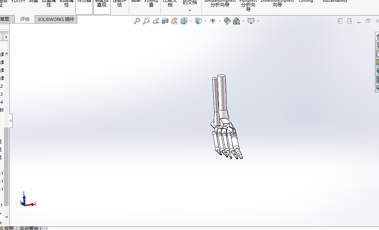Open SOLIDWORKS Resources home icon in task pane

(377, 36)
